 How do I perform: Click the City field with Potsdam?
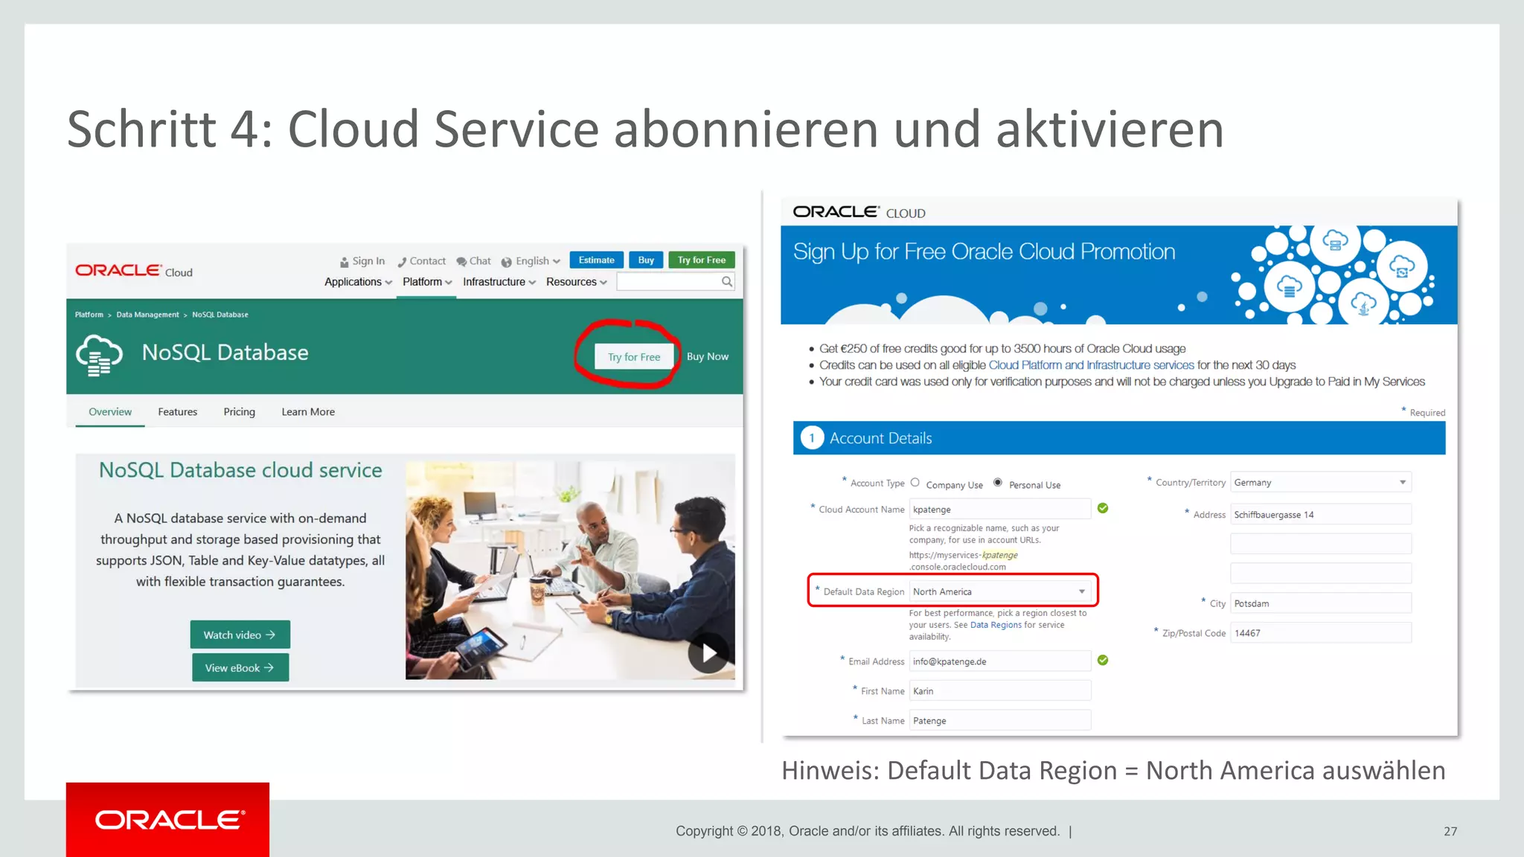click(1321, 603)
